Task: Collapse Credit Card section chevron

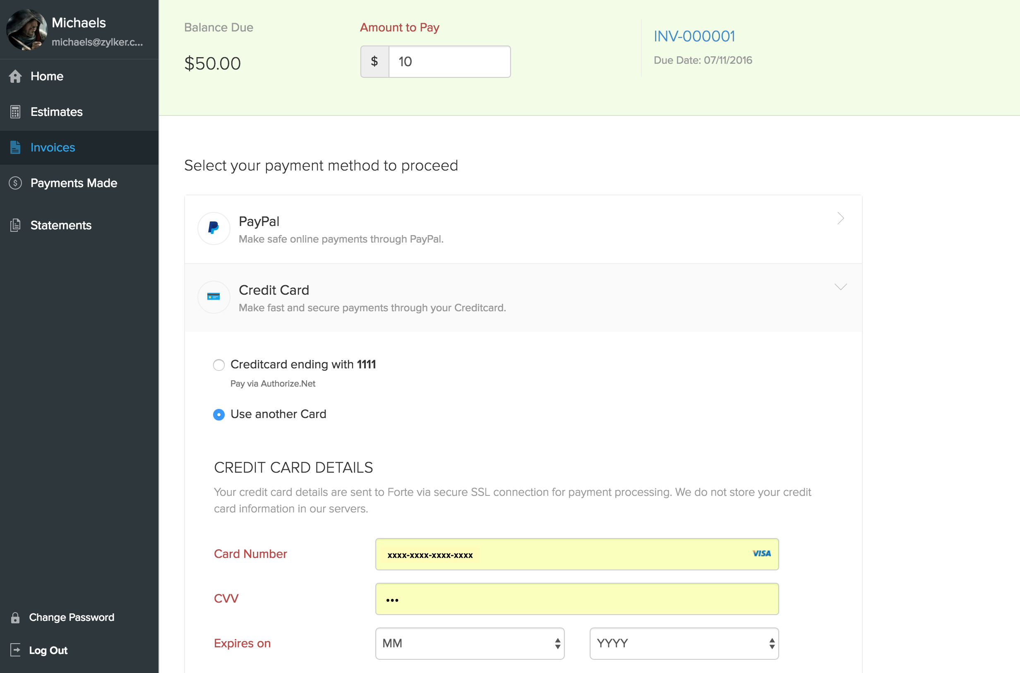Action: tap(840, 287)
